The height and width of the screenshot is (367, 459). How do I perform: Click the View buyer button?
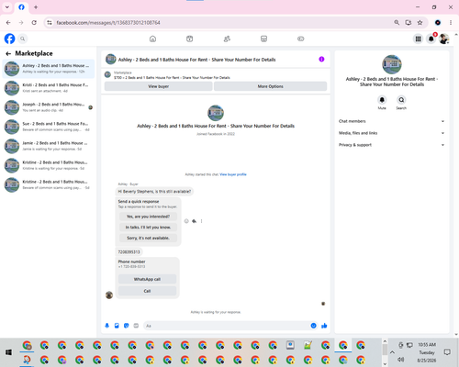click(x=158, y=86)
